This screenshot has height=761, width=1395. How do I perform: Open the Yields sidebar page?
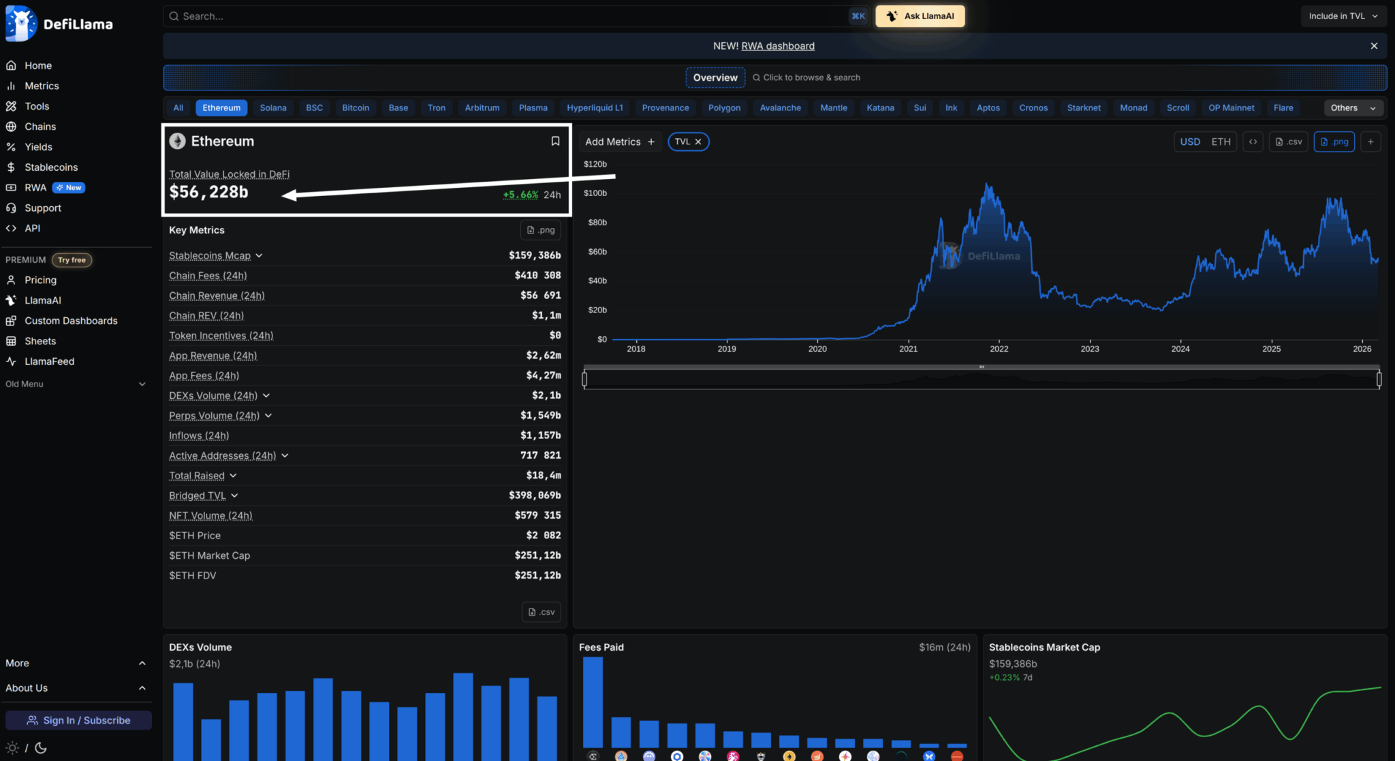[x=38, y=147]
